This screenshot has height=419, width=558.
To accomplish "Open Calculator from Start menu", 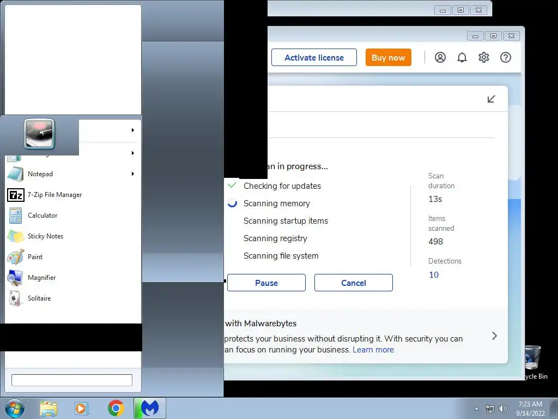I will (71, 215).
